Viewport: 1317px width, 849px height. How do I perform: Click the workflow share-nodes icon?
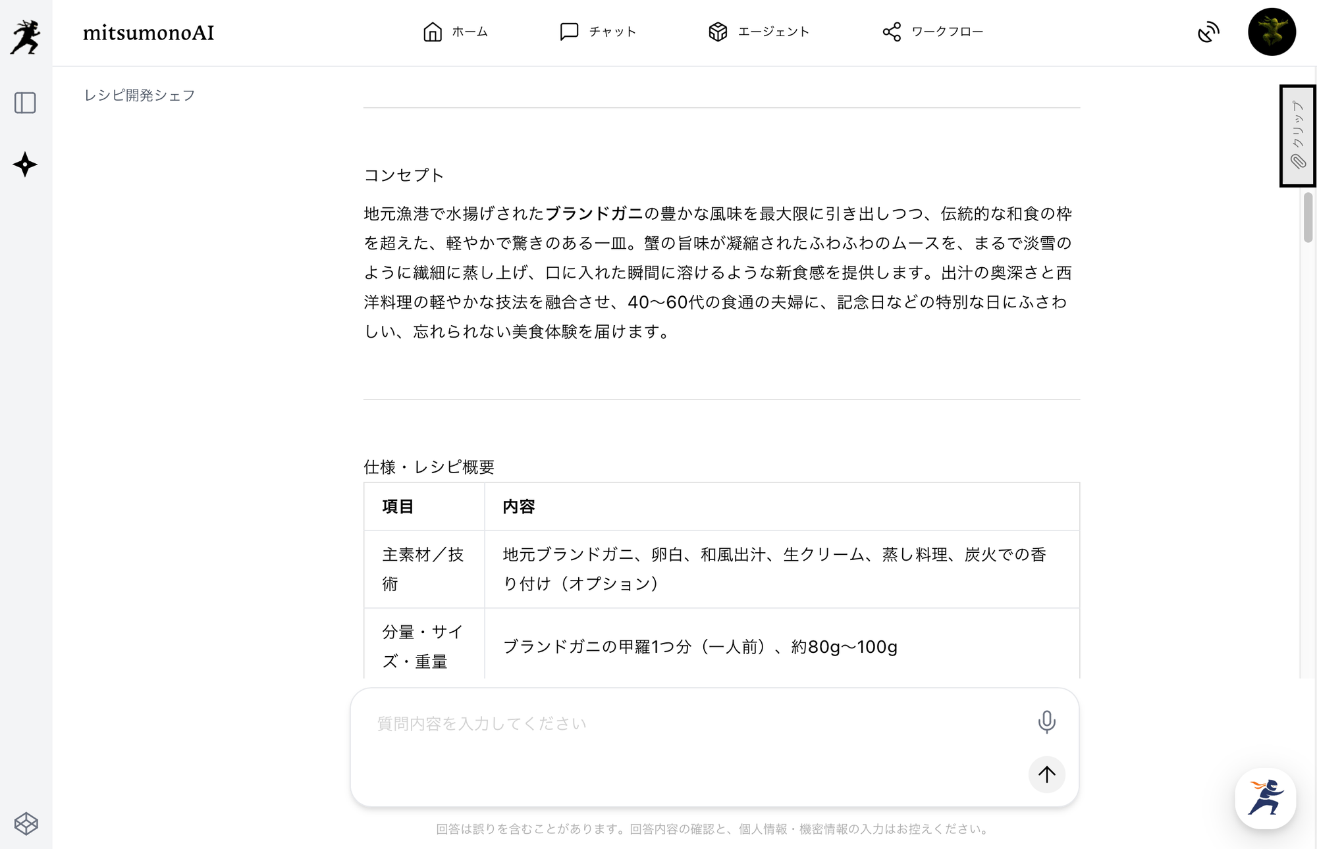[892, 32]
